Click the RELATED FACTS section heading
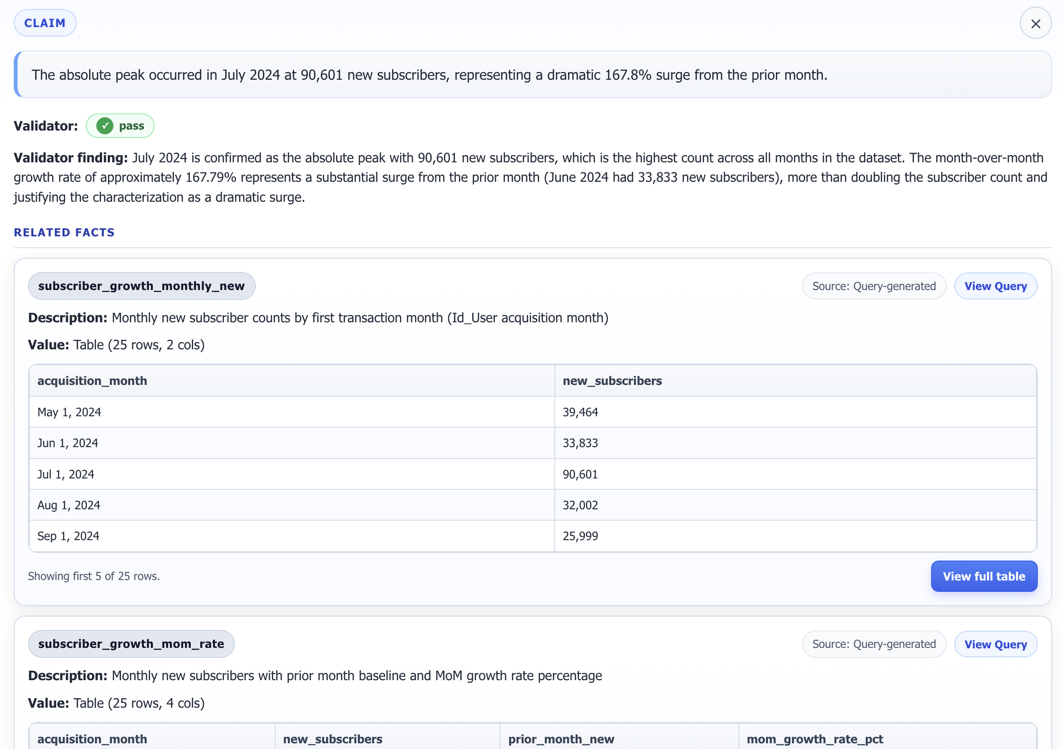The image size is (1063, 749). click(x=64, y=232)
